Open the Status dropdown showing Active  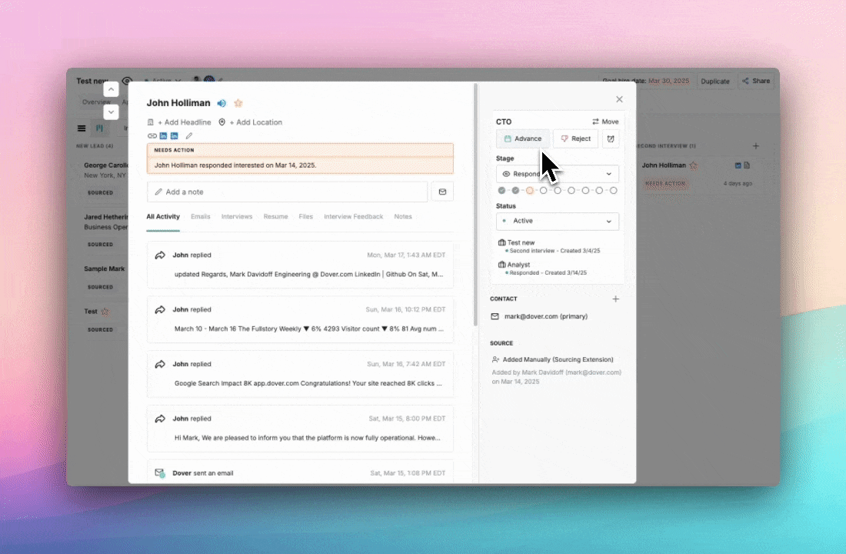pos(557,221)
